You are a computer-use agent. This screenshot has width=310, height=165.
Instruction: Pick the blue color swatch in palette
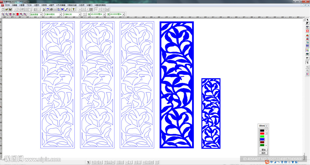[262, 139]
